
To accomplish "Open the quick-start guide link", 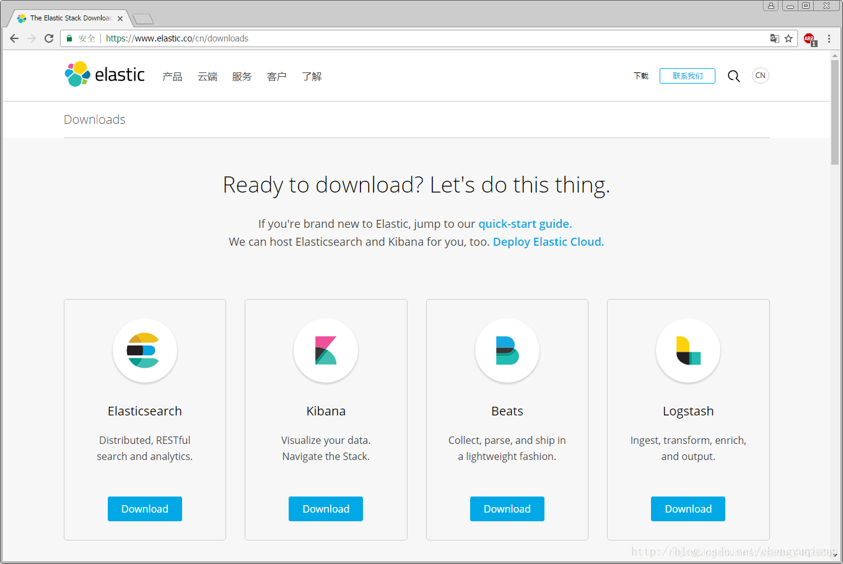I will pyautogui.click(x=525, y=223).
